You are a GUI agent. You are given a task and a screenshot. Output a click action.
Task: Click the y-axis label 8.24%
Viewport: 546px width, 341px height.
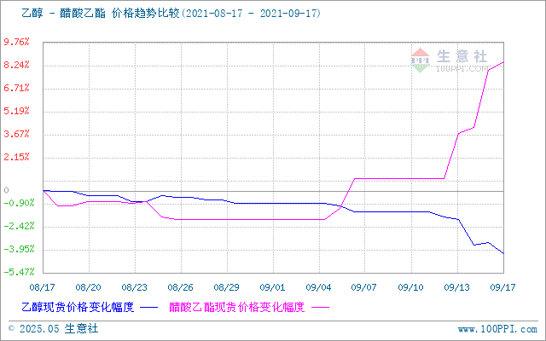pos(16,65)
